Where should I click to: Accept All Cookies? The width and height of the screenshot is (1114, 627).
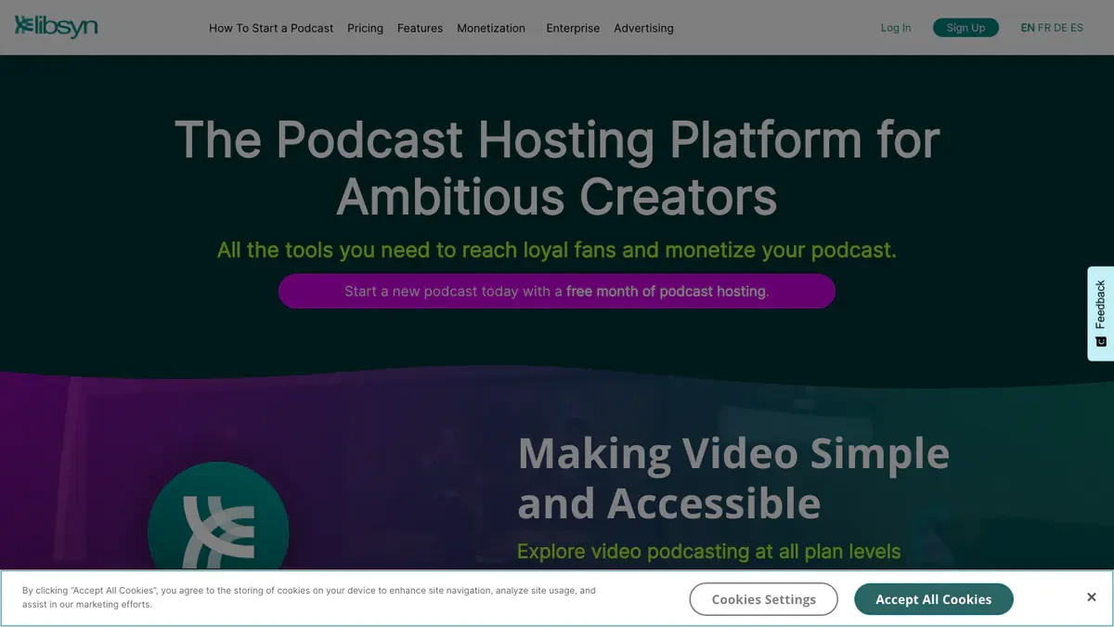(934, 599)
